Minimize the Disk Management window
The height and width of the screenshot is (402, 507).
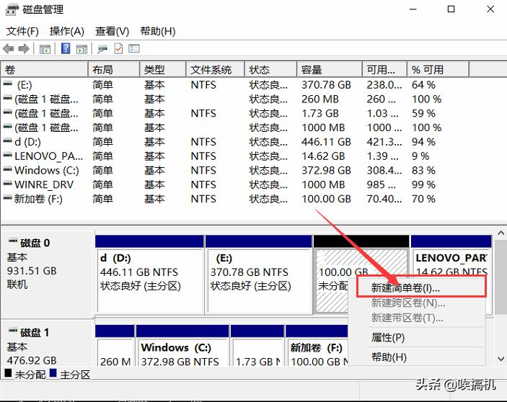click(413, 9)
